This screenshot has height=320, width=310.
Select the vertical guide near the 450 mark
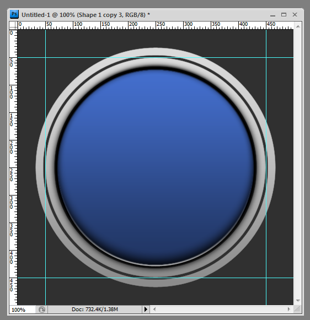(x=266, y=167)
